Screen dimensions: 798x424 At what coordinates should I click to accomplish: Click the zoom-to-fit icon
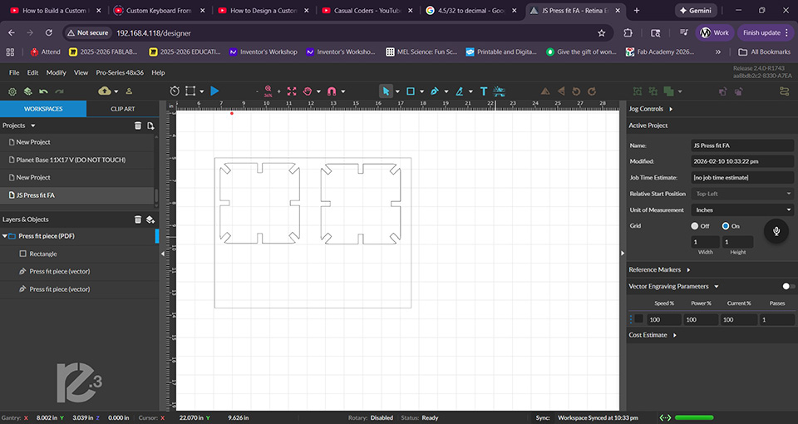coord(291,91)
